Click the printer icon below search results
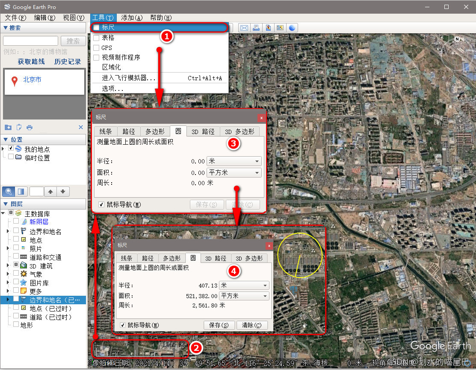The height and width of the screenshot is (370, 476). point(30,127)
